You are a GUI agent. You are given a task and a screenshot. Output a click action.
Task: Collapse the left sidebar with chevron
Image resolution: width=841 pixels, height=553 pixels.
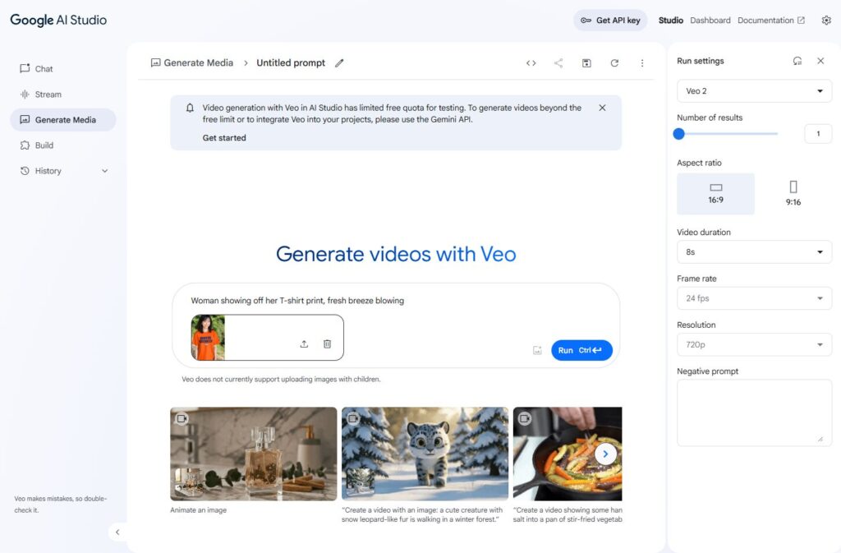(117, 532)
